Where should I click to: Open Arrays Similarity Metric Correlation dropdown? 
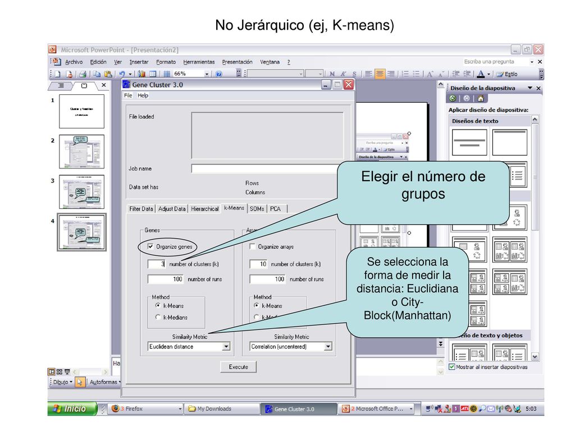click(x=328, y=346)
